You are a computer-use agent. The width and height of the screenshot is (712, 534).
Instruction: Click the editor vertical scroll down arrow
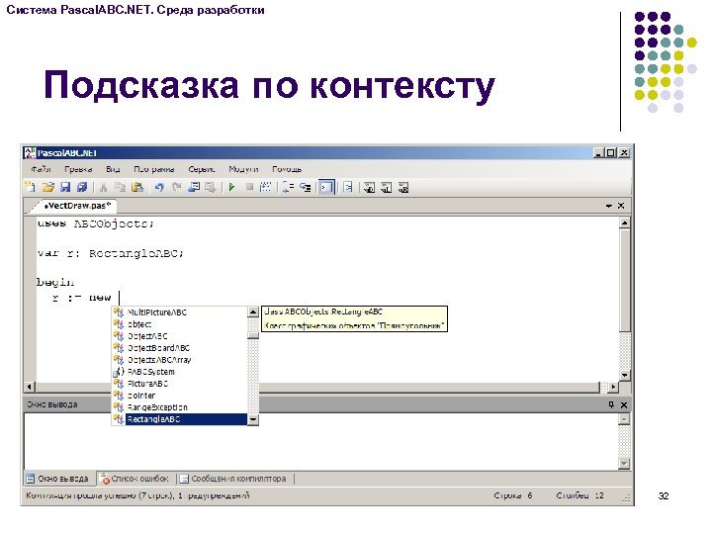click(x=625, y=375)
